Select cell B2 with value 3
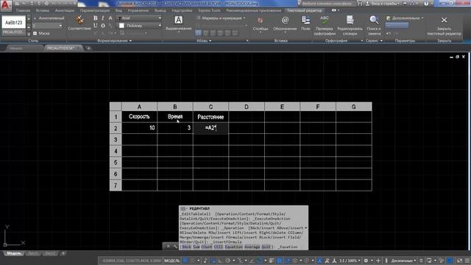Screen dimensions: 471x265 pos(175,128)
